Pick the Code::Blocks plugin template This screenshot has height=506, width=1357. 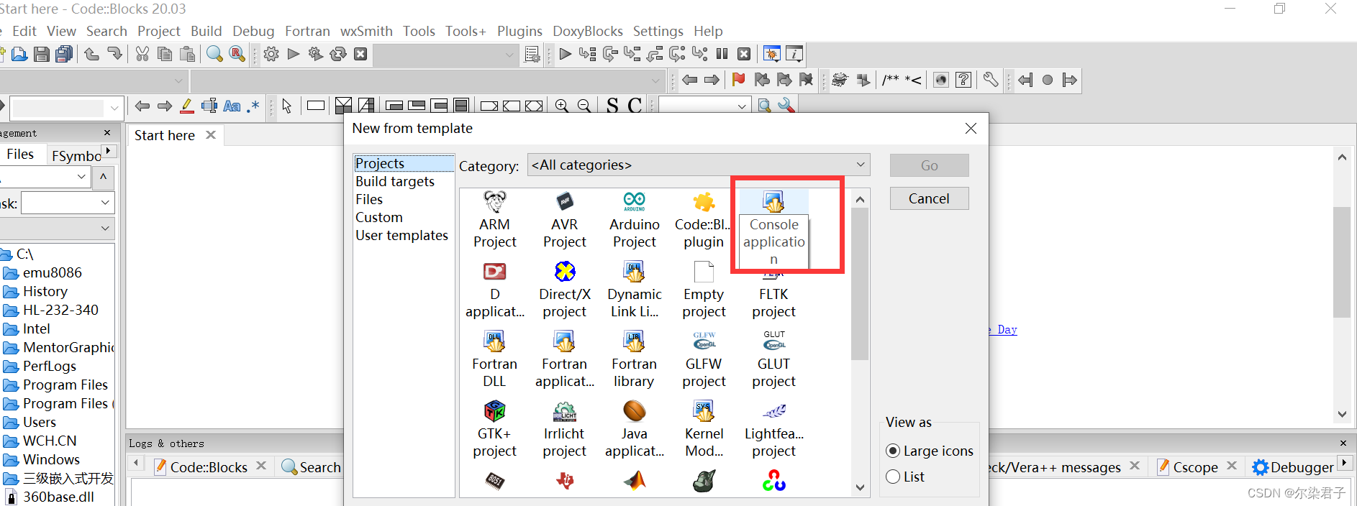coord(704,220)
